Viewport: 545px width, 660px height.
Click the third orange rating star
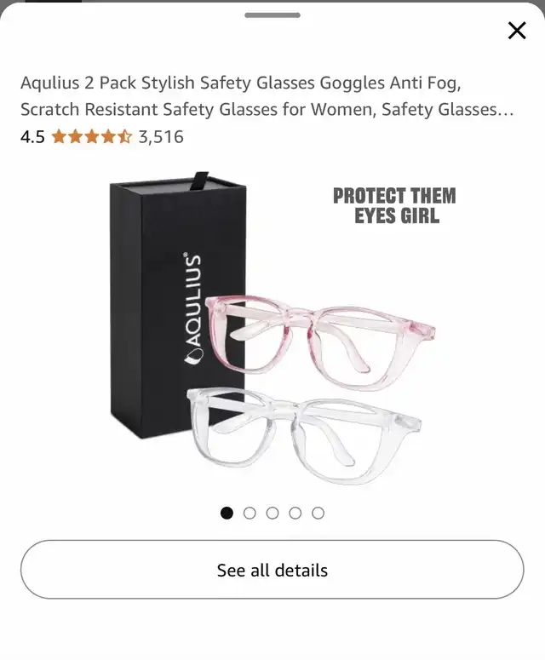[x=92, y=137]
